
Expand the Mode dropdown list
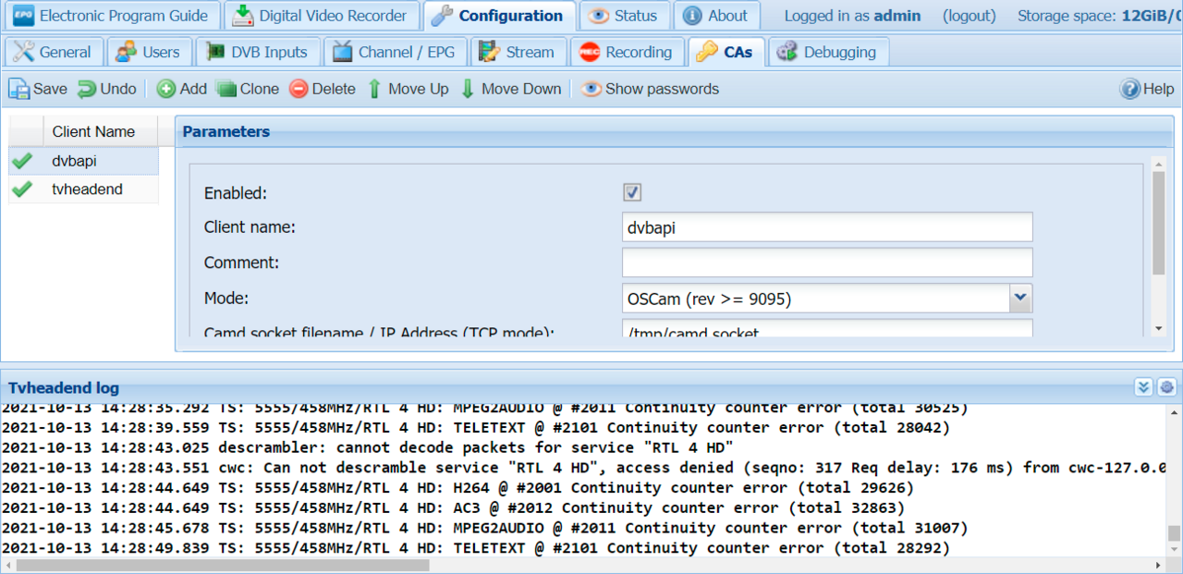pos(1020,299)
